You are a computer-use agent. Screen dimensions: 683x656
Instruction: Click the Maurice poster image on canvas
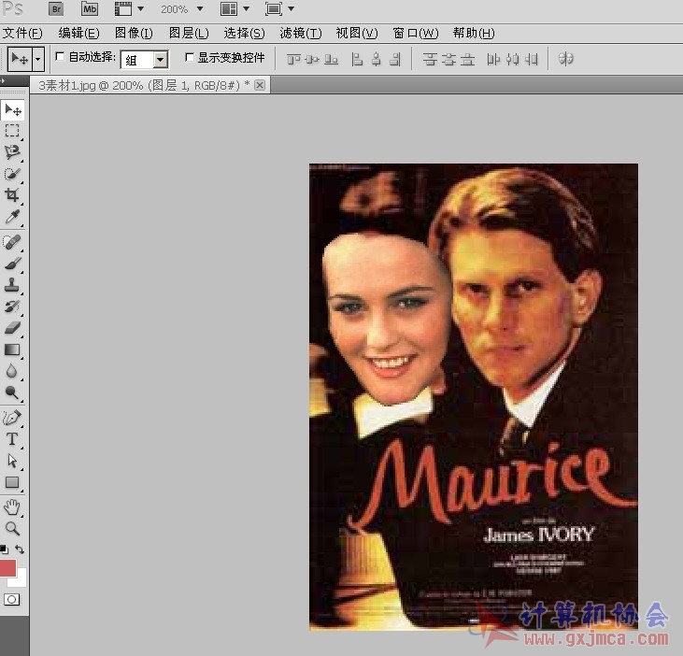click(474, 396)
